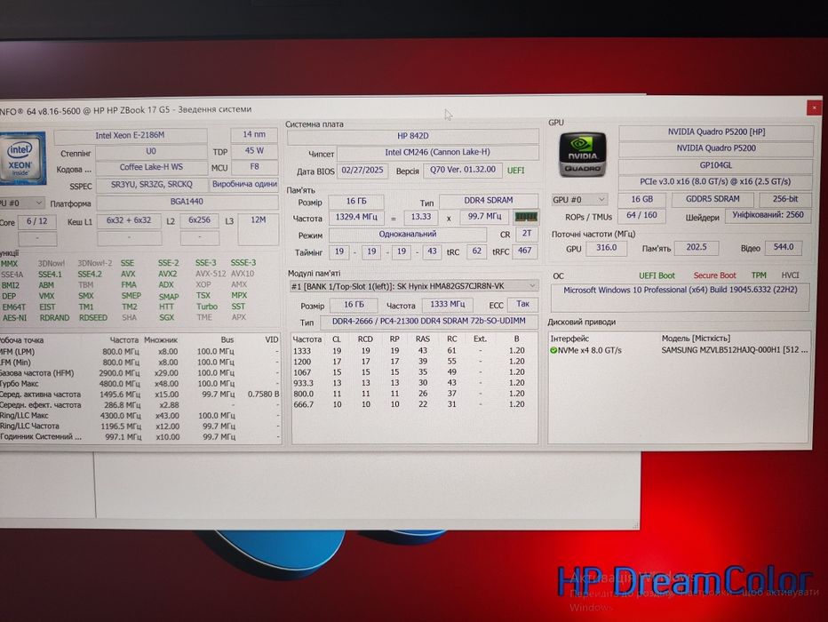Click the BGA1440 platform field
Image resolution: width=828 pixels, height=622 pixels.
click(187, 203)
